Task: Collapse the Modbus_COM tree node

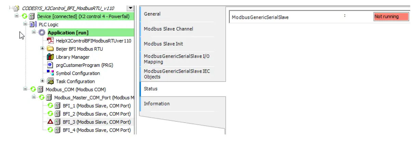Action: [25, 89]
